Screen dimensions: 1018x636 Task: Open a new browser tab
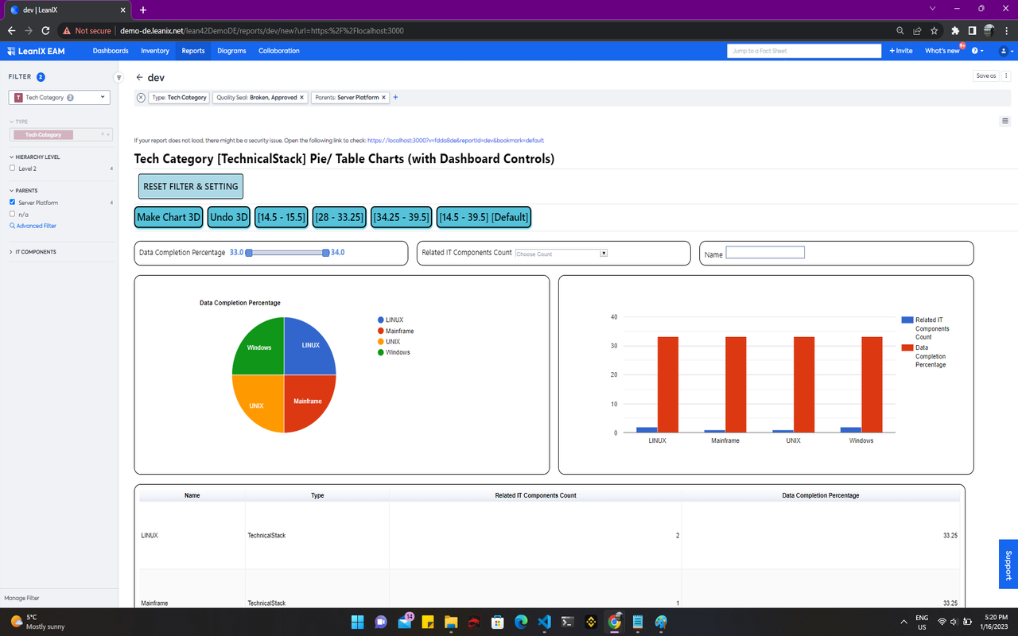(x=143, y=10)
